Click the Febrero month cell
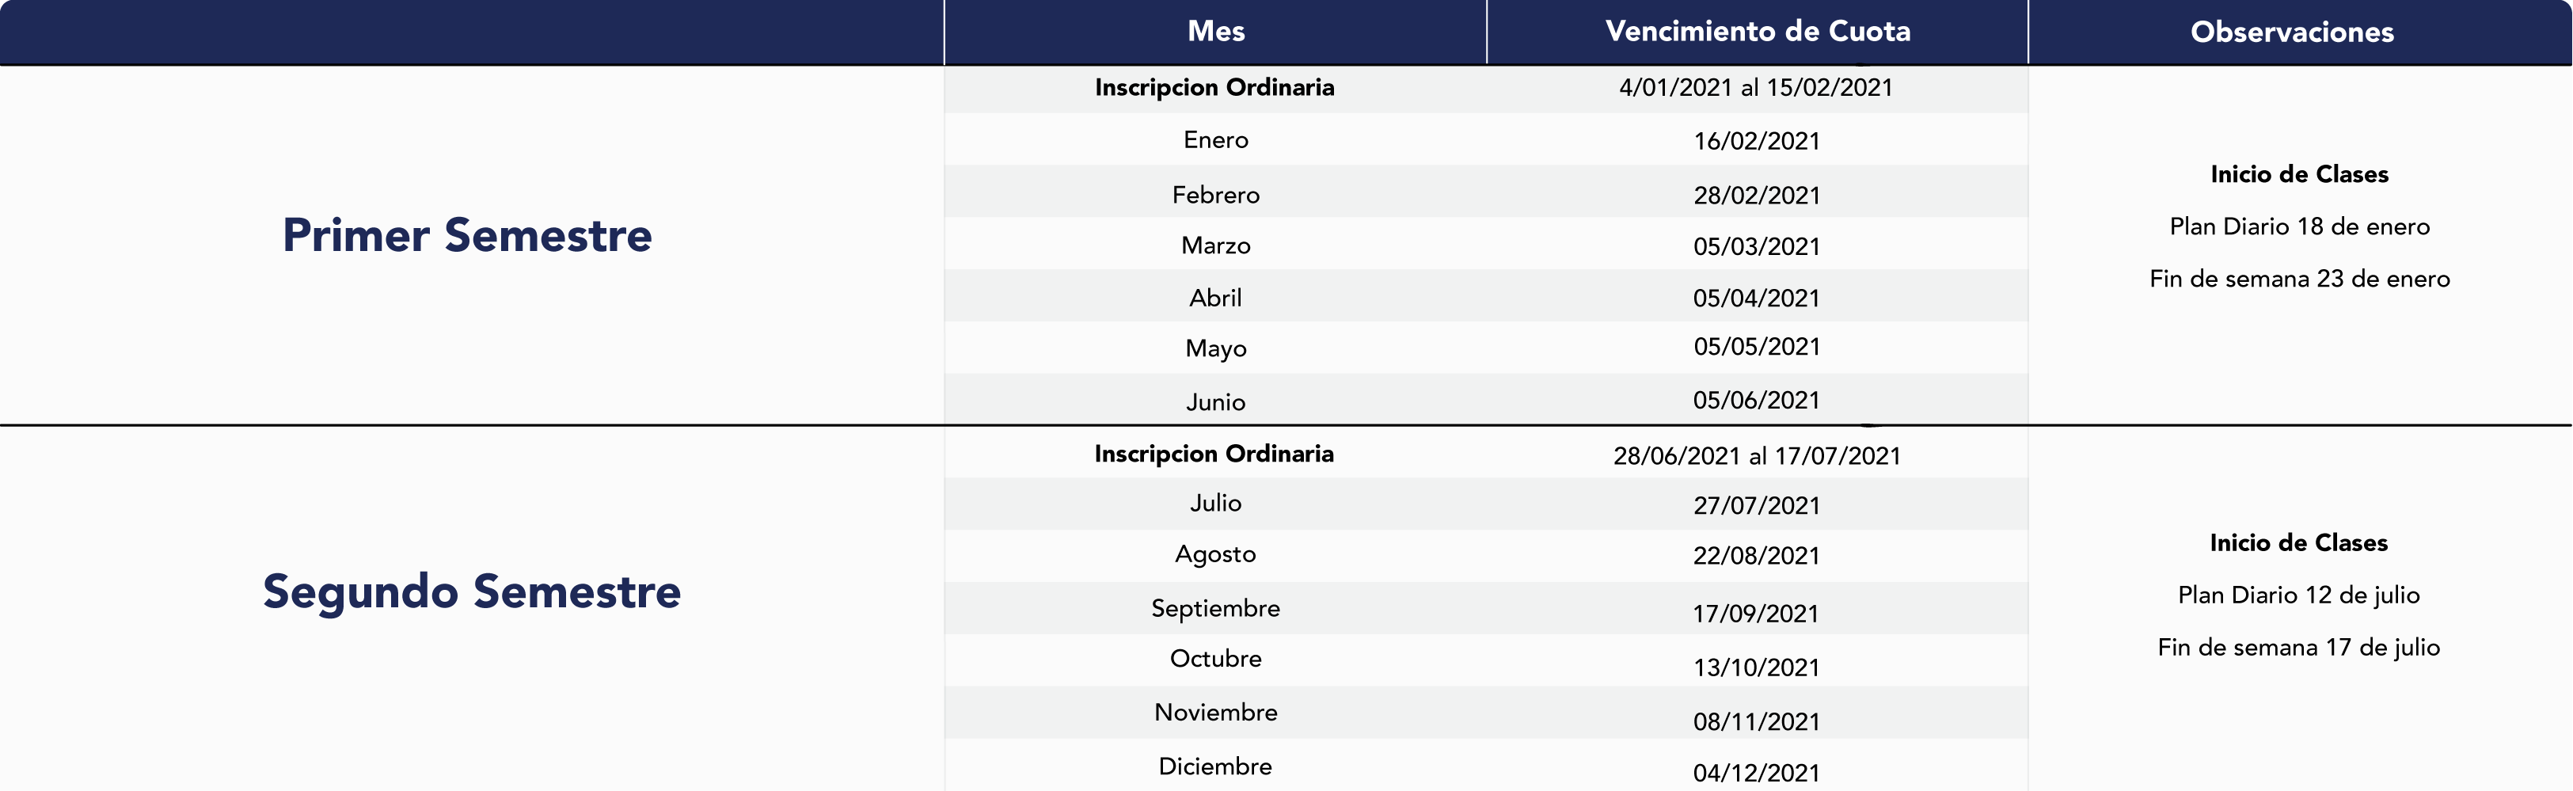 pyautogui.click(x=1215, y=195)
